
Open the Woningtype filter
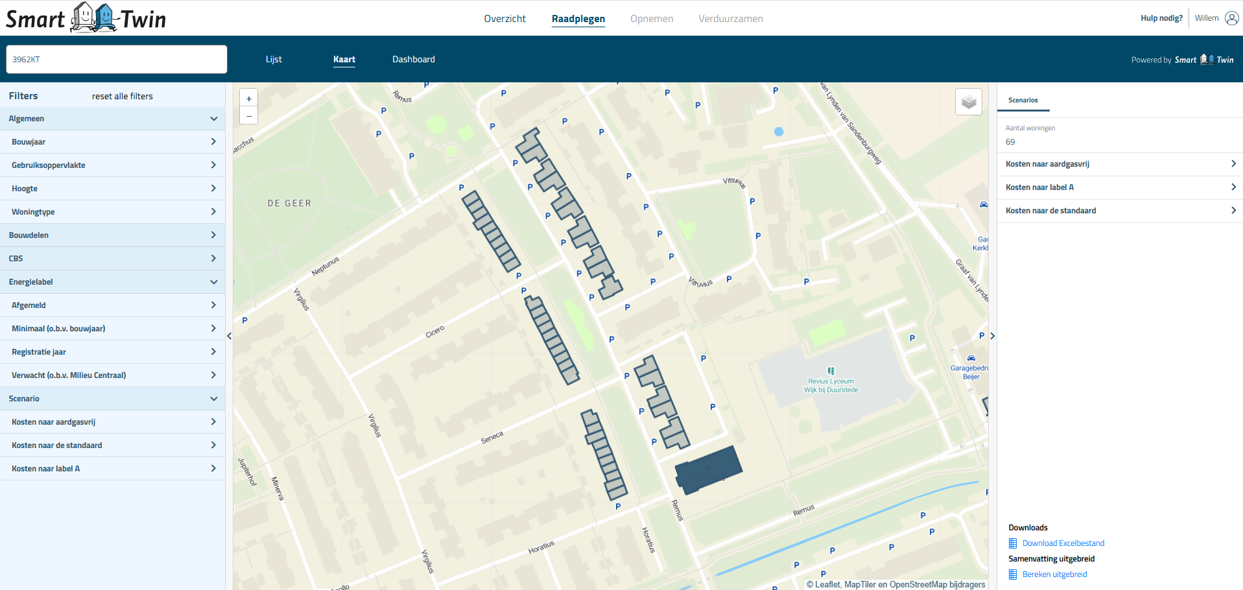113,212
